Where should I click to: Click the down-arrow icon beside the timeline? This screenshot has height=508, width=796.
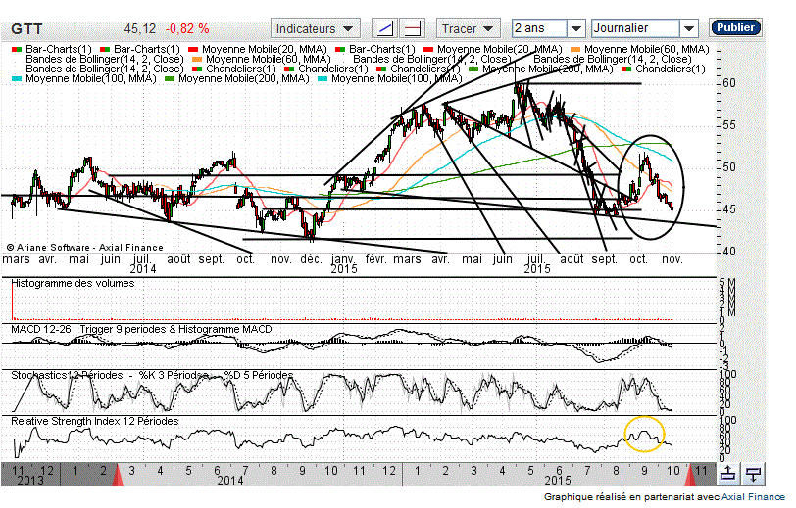[x=753, y=475]
